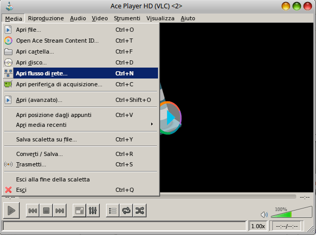Open extended settings equalizer button
The height and width of the screenshot is (235, 316).
tap(93, 211)
